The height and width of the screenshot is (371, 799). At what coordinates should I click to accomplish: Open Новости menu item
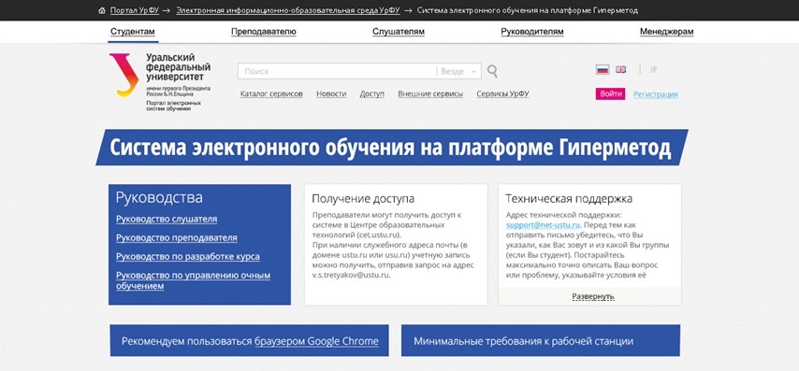pos(331,93)
